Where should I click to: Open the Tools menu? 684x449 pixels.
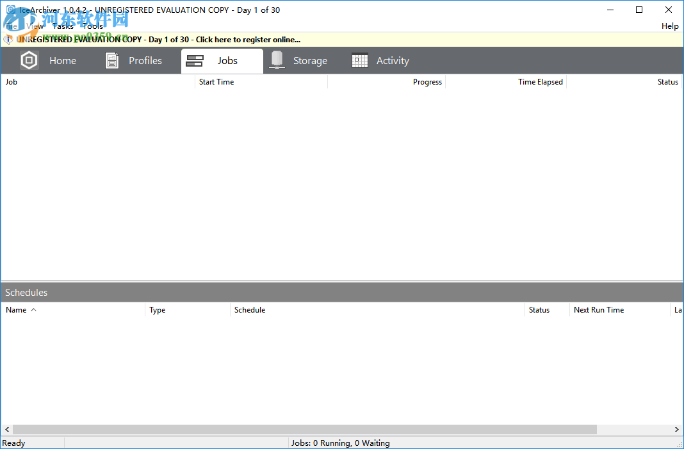[93, 26]
